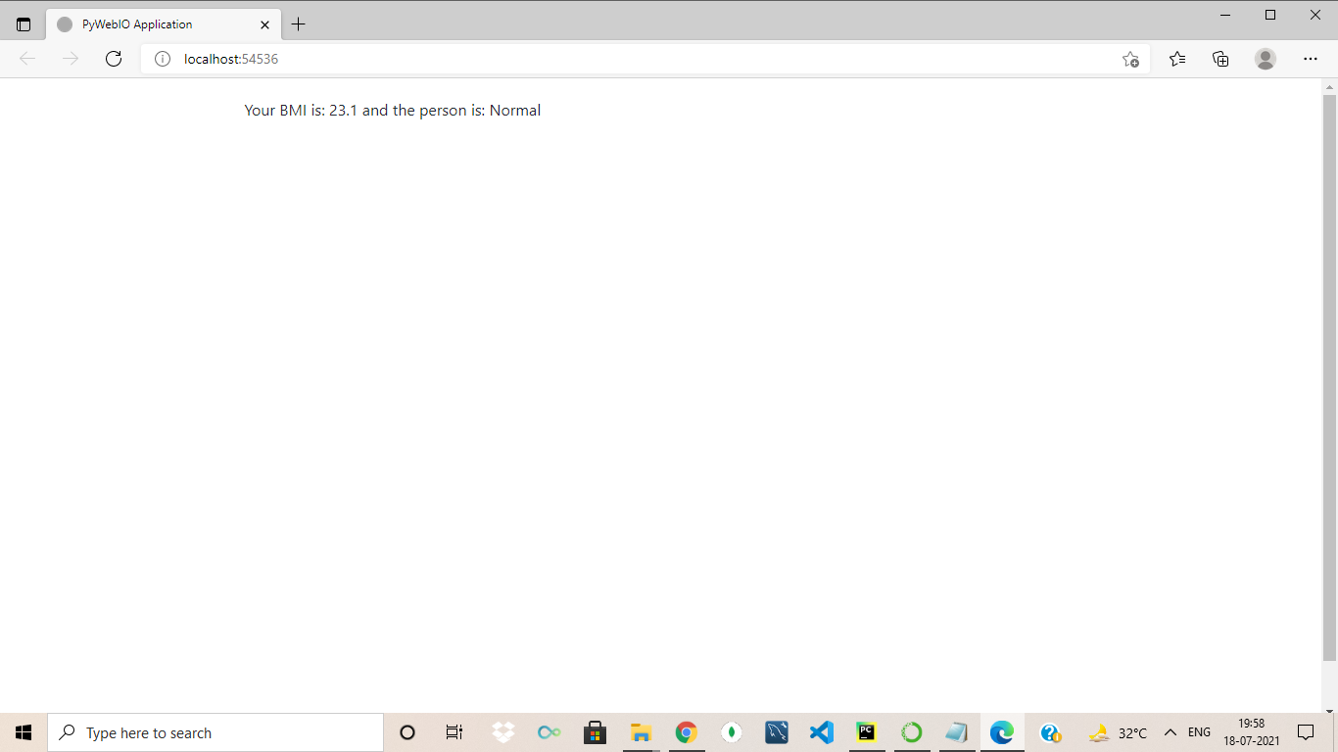Click the BMI result text line
The image size is (1338, 752).
(x=393, y=111)
